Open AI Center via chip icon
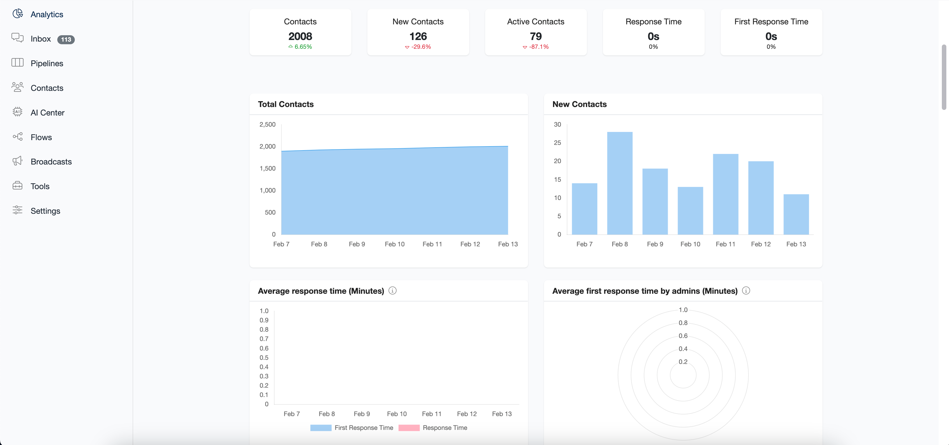Image resolution: width=949 pixels, height=445 pixels. click(x=17, y=112)
